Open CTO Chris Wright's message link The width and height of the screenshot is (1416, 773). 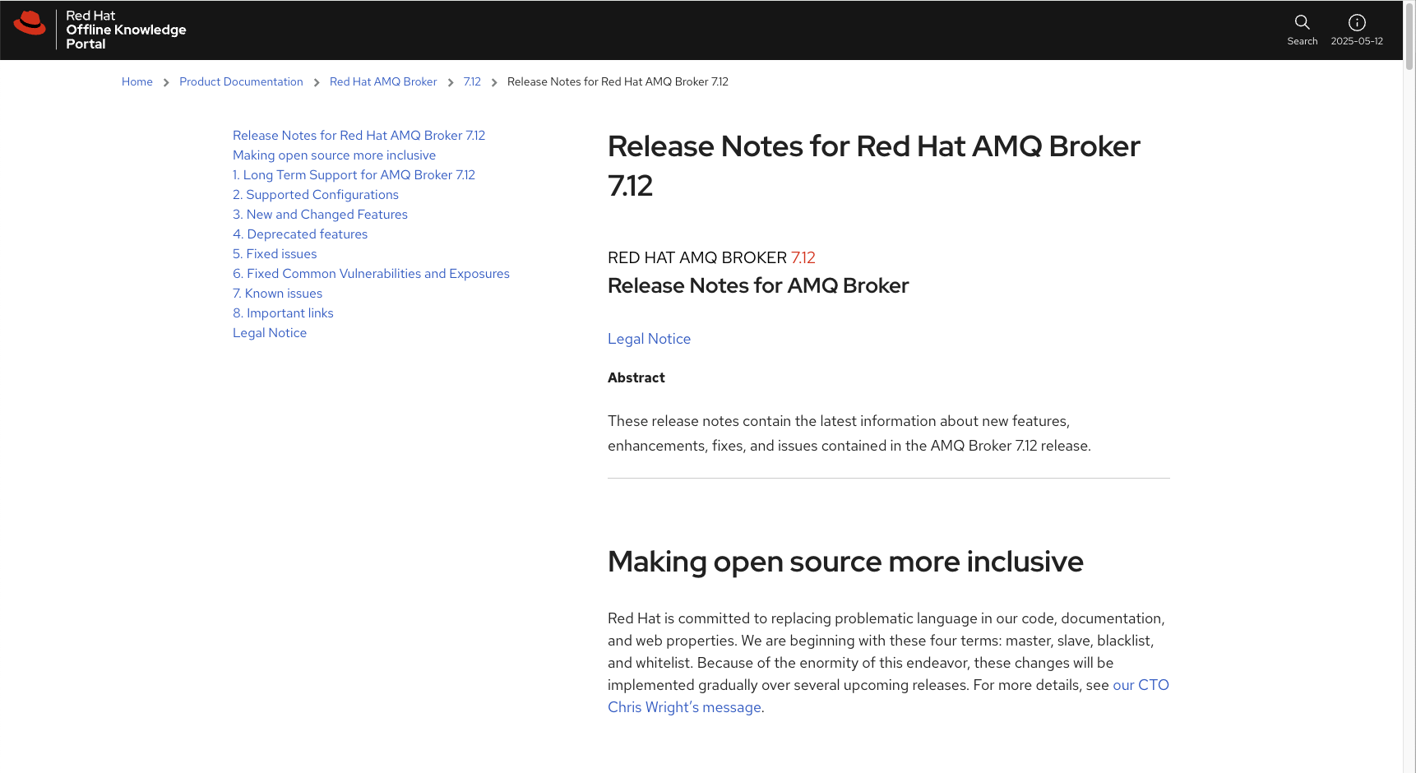684,707
